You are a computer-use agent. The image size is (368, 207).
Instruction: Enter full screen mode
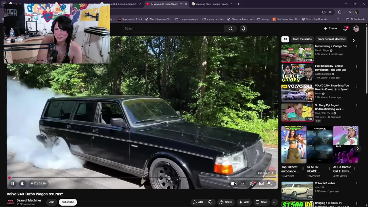point(270,184)
